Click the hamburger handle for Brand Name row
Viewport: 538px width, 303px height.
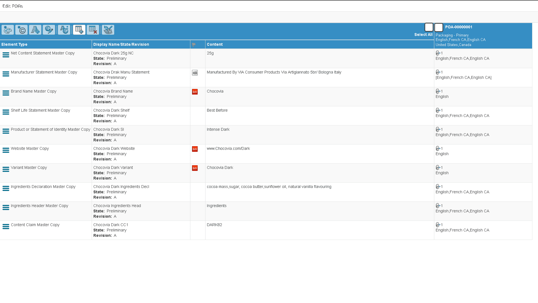pos(6,93)
